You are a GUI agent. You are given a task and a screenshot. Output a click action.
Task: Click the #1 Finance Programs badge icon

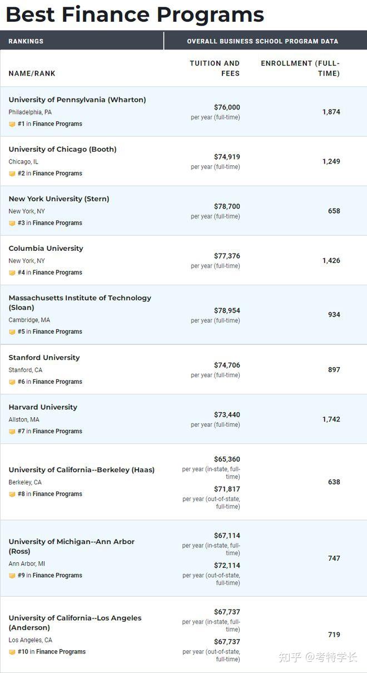[12, 124]
